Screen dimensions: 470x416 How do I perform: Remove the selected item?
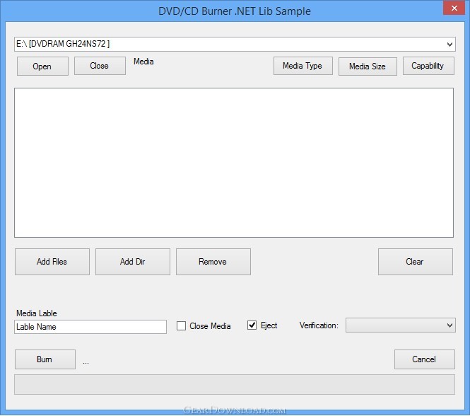[213, 262]
